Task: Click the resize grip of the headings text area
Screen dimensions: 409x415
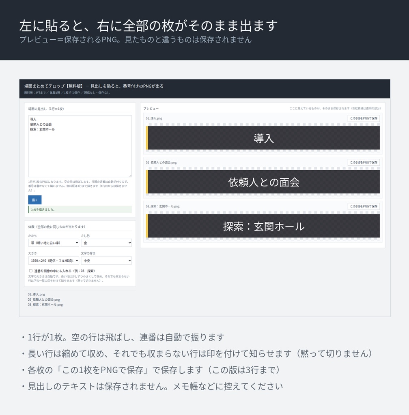Action: pyautogui.click(x=130, y=175)
